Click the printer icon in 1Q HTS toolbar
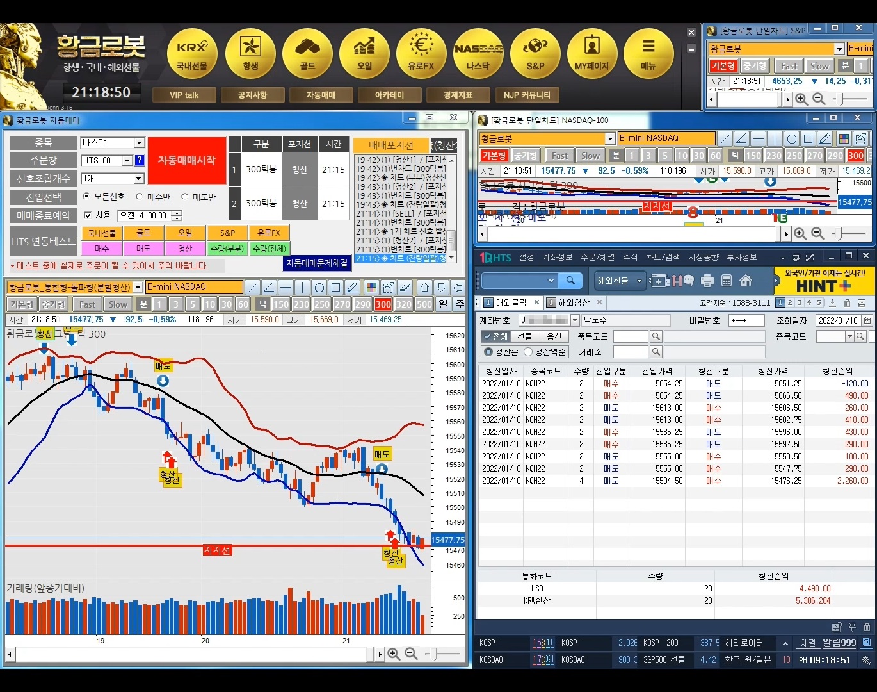 (707, 280)
